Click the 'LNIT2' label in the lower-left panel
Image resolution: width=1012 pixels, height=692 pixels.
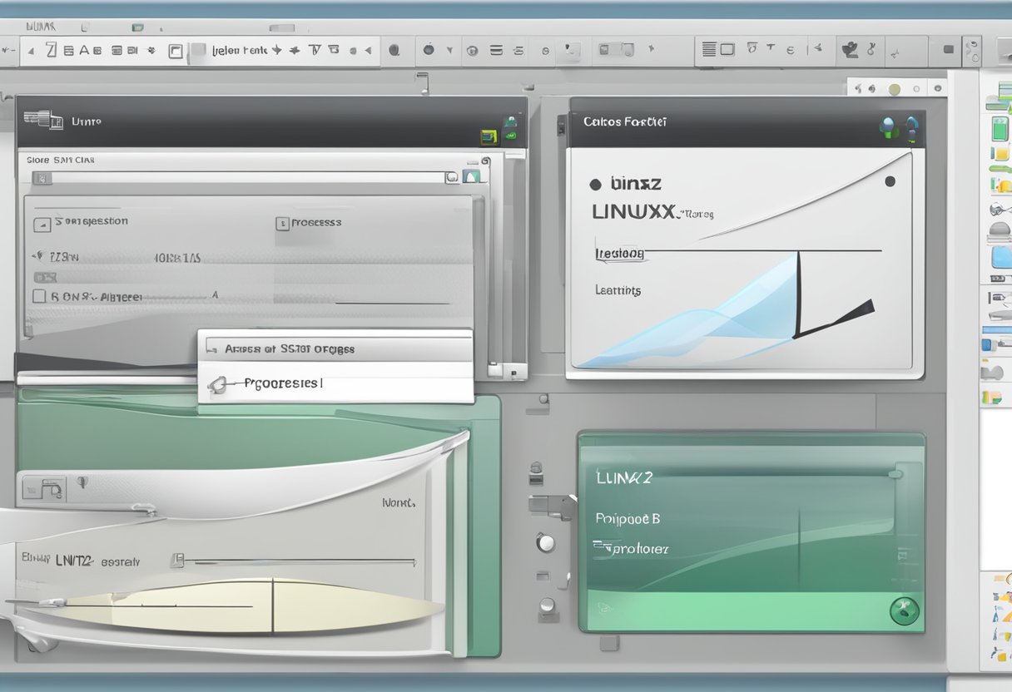73,561
